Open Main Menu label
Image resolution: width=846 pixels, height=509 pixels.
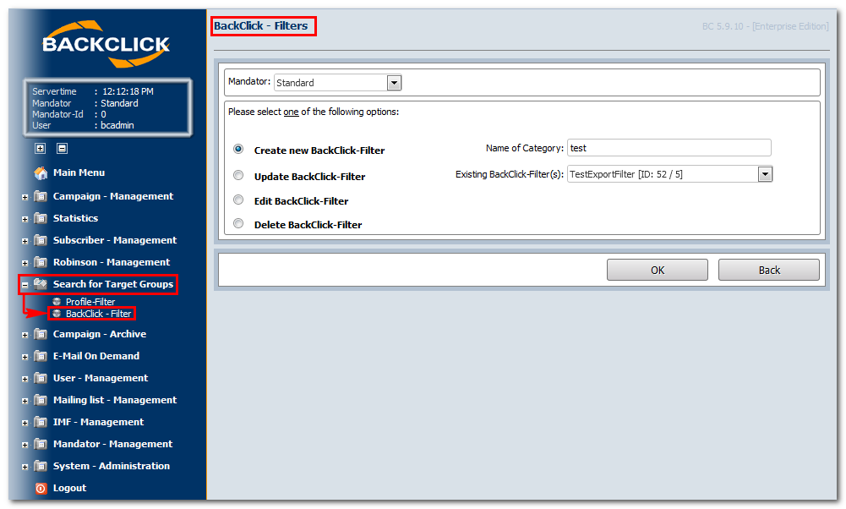(x=79, y=172)
